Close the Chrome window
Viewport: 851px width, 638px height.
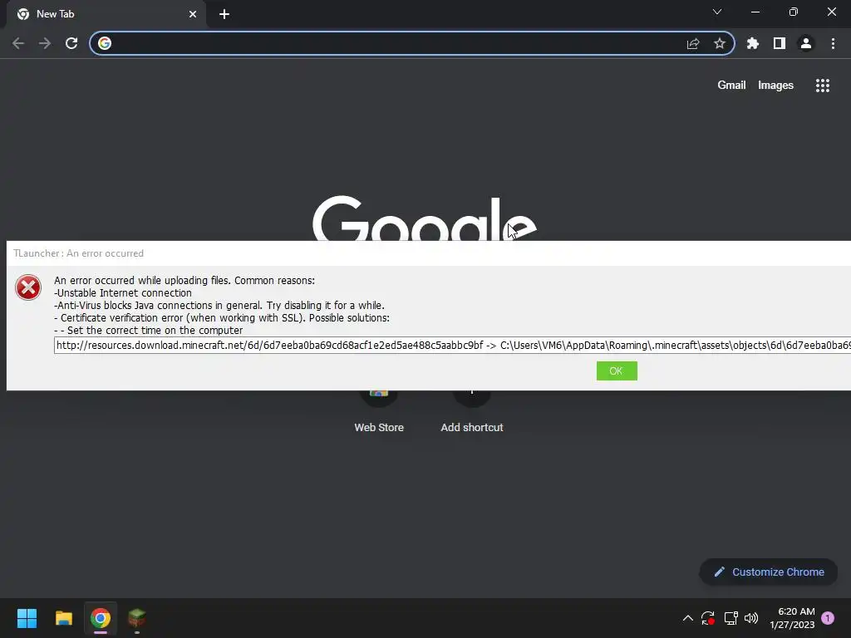[x=831, y=12]
